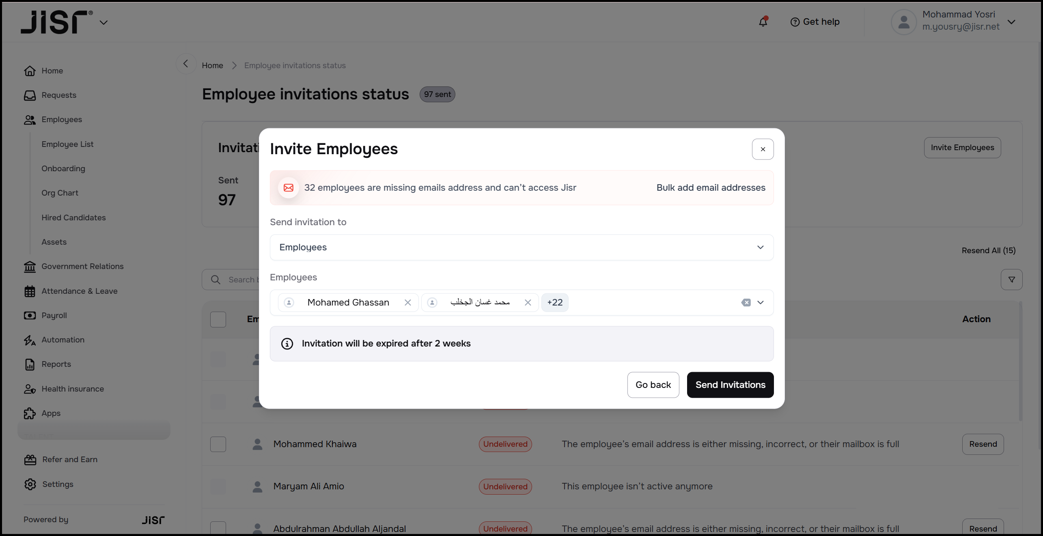Remove the Arabic-named employee chip
Screen dimensions: 1043x536
(528, 303)
